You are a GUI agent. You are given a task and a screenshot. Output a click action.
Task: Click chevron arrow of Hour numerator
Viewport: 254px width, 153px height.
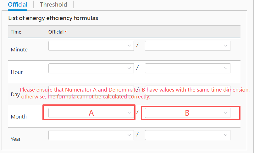129,68
